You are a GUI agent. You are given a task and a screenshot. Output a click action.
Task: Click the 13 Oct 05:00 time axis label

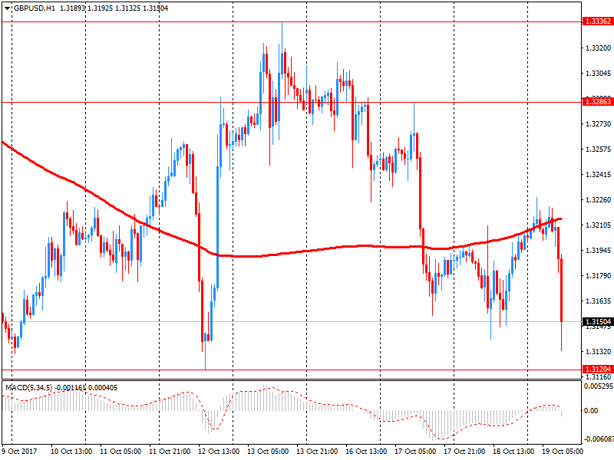click(x=268, y=451)
